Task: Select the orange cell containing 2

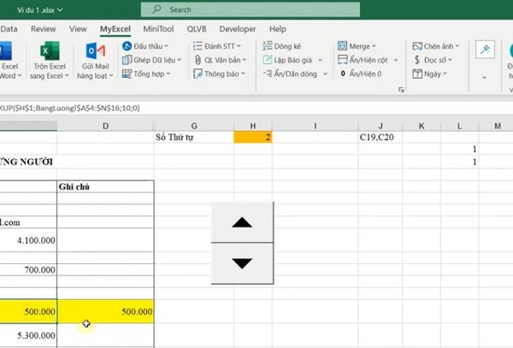Action: click(253, 137)
